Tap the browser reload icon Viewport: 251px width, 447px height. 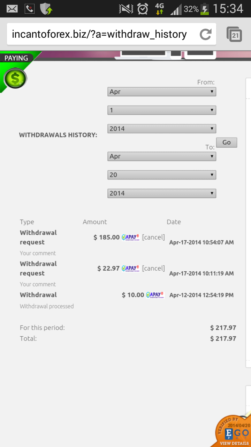tap(206, 34)
